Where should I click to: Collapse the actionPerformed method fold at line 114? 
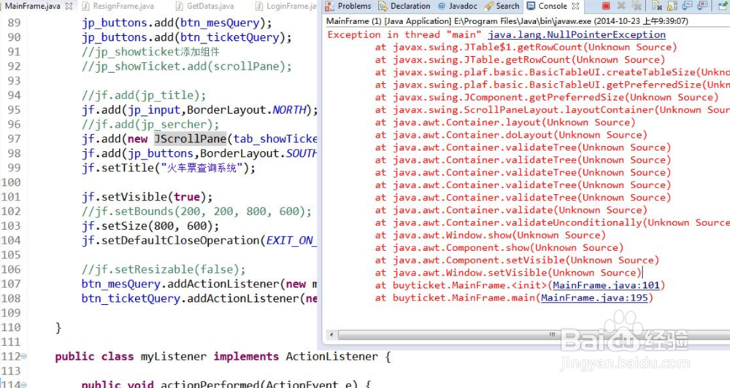click(x=24, y=384)
